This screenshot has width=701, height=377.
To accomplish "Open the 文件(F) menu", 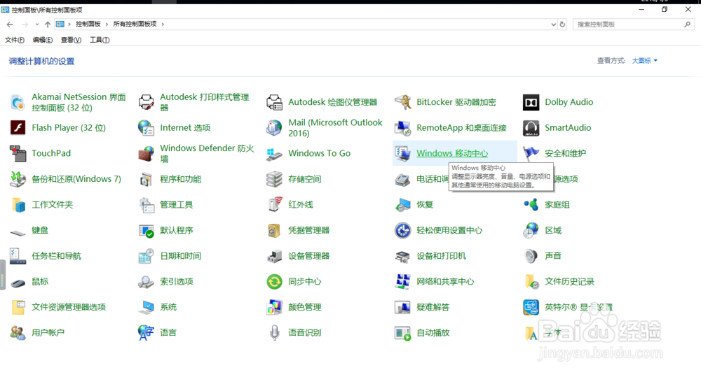I will click(14, 40).
